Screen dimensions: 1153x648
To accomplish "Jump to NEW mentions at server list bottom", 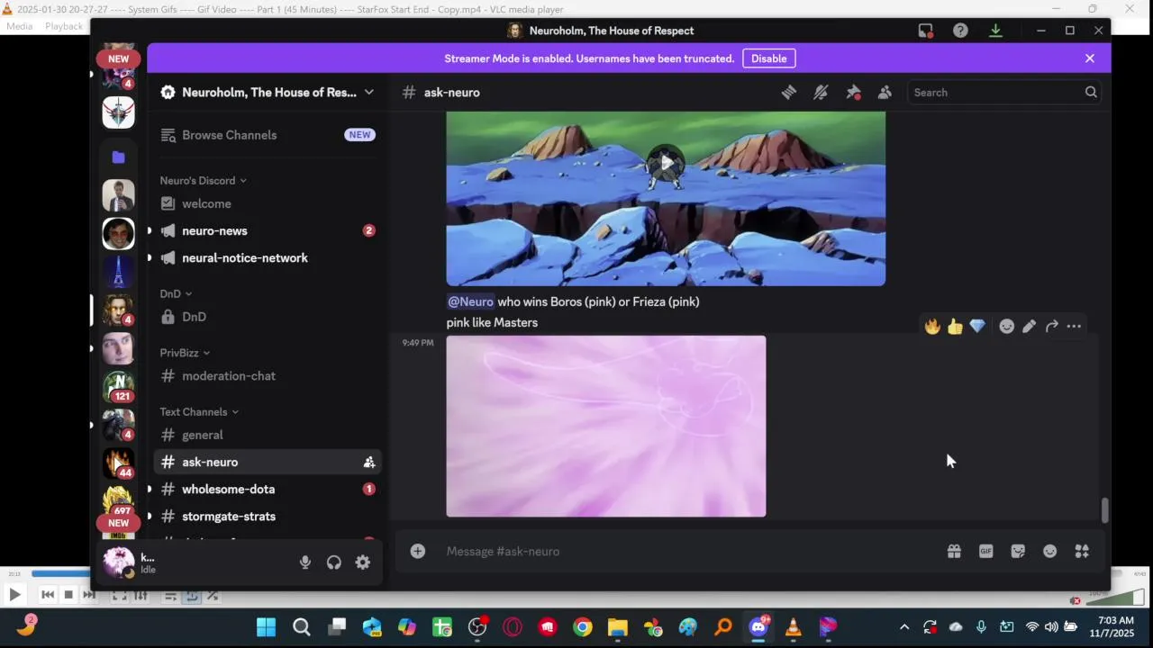I will [118, 523].
